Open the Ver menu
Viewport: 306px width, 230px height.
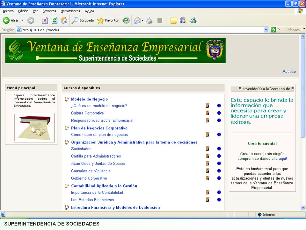pyautogui.click(x=35, y=11)
